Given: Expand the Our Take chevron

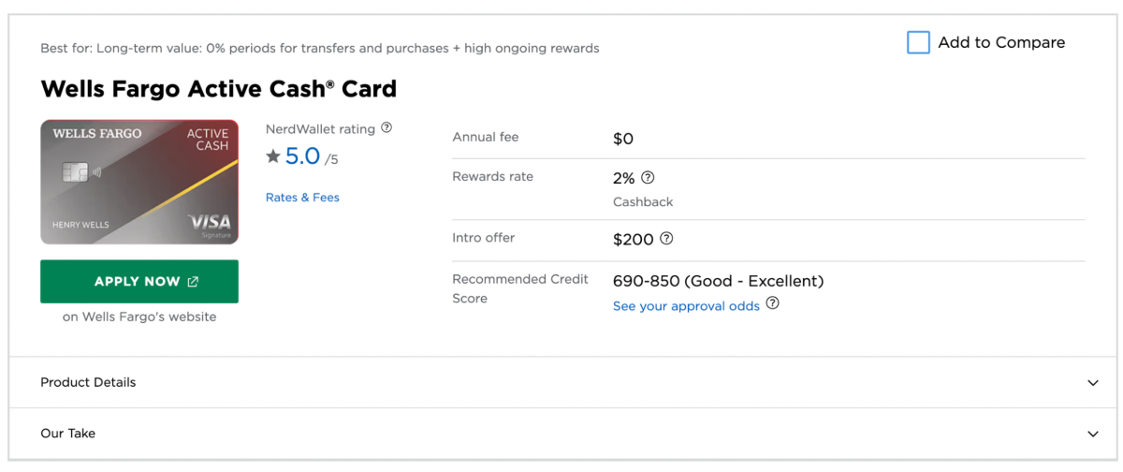Looking at the screenshot, I should 1093,434.
